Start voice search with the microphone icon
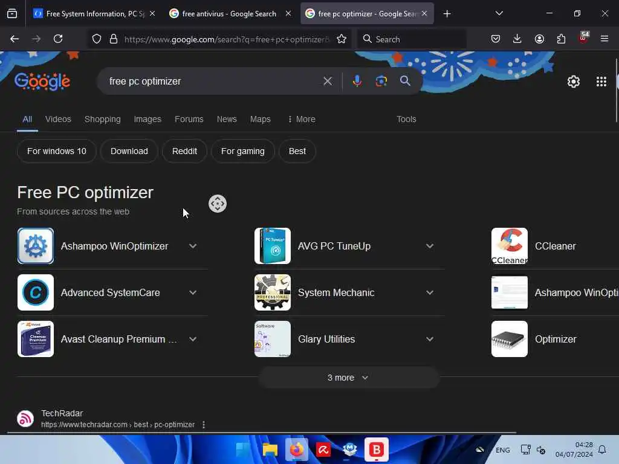 coord(357,82)
